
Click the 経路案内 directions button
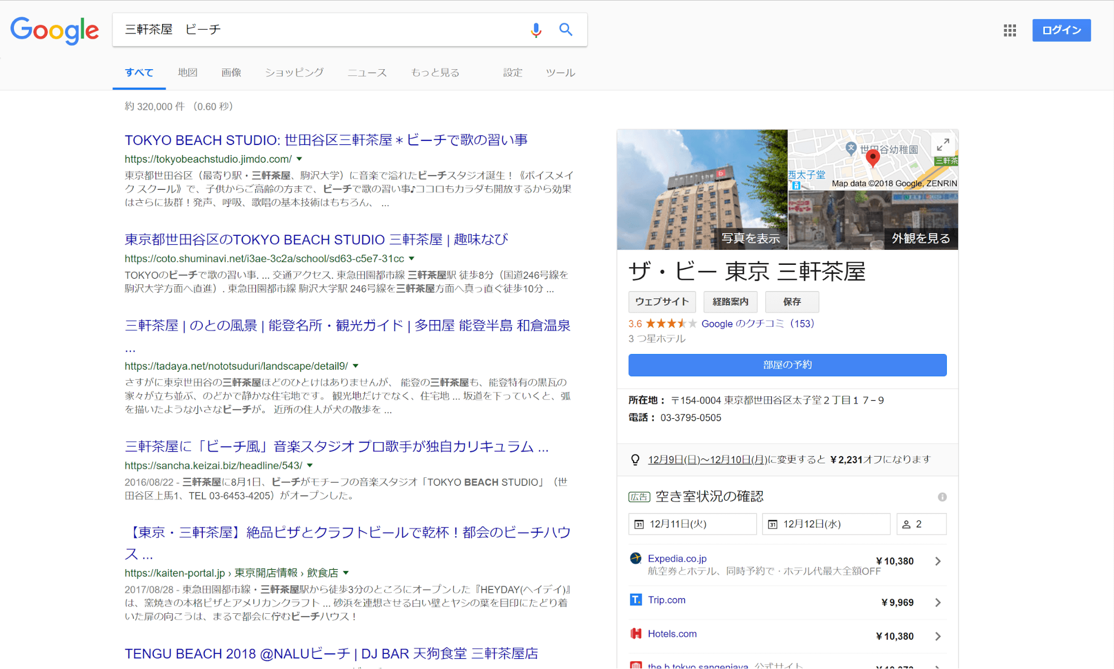731,302
